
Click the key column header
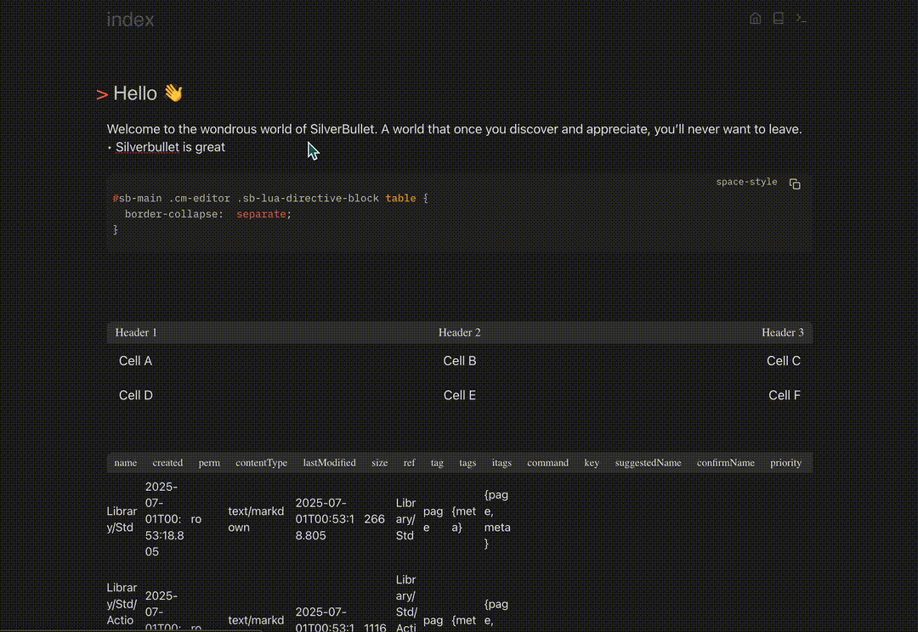click(592, 463)
